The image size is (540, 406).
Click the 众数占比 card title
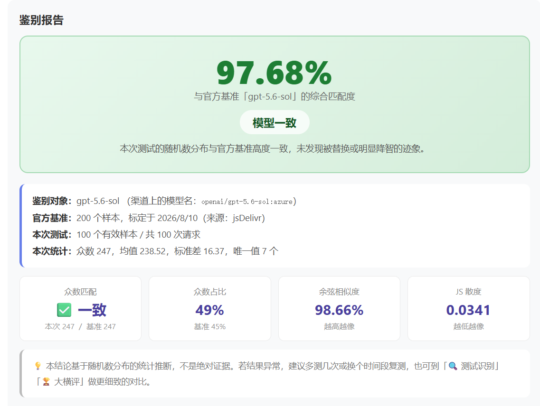210,292
